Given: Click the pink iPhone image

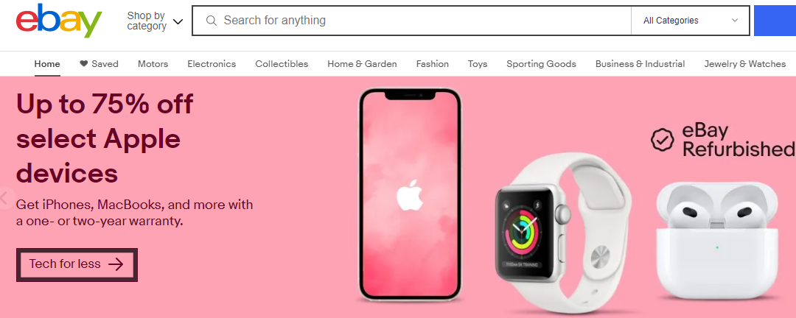Looking at the screenshot, I should (x=410, y=195).
